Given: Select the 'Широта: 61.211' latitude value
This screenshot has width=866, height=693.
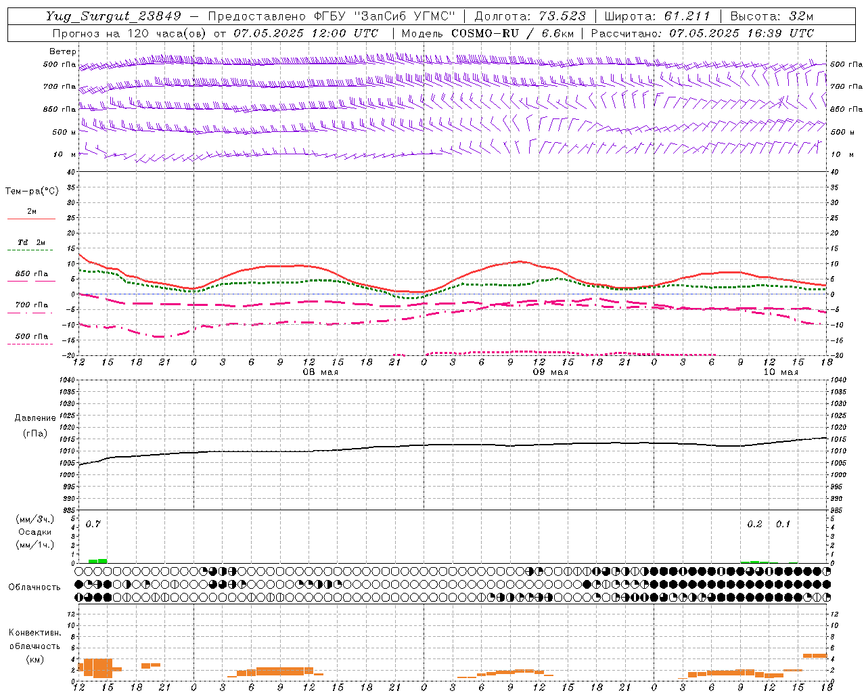Looking at the screenshot, I should click(657, 16).
